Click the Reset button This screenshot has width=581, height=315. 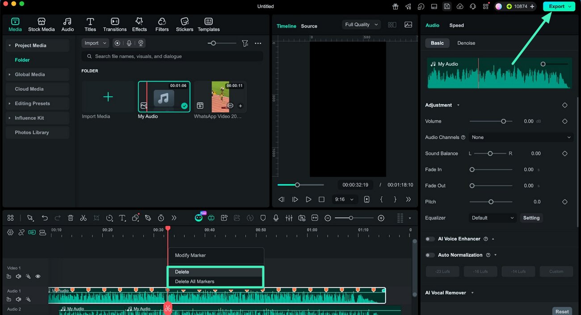pos(562,311)
